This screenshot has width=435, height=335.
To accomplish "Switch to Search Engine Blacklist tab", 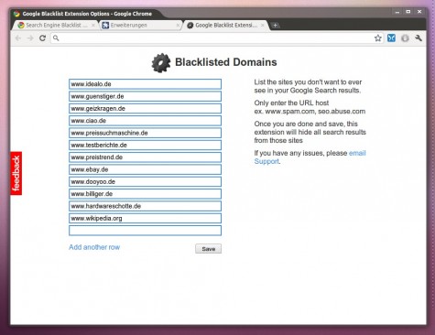I will tap(56, 26).
